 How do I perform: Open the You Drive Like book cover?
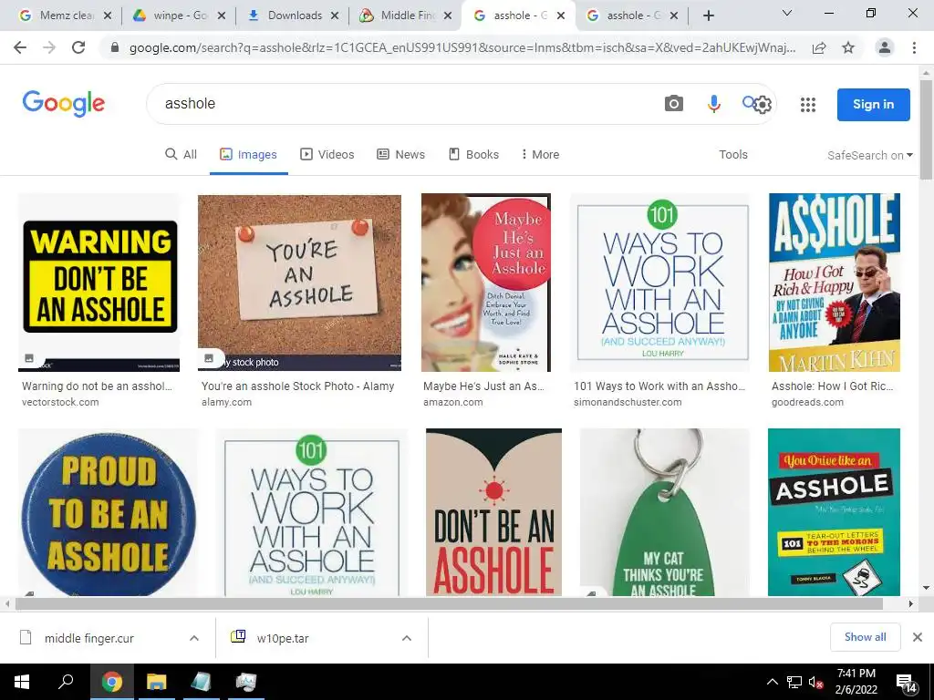coord(834,512)
